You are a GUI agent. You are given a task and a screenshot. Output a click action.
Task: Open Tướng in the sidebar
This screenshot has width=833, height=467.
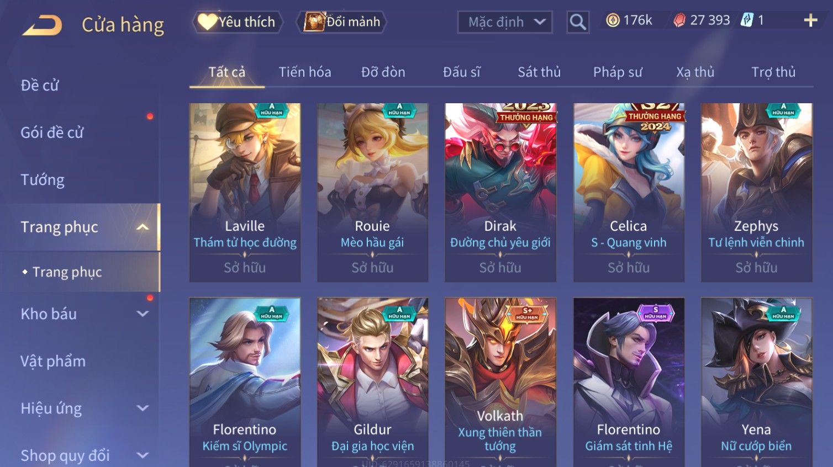pyautogui.click(x=43, y=180)
